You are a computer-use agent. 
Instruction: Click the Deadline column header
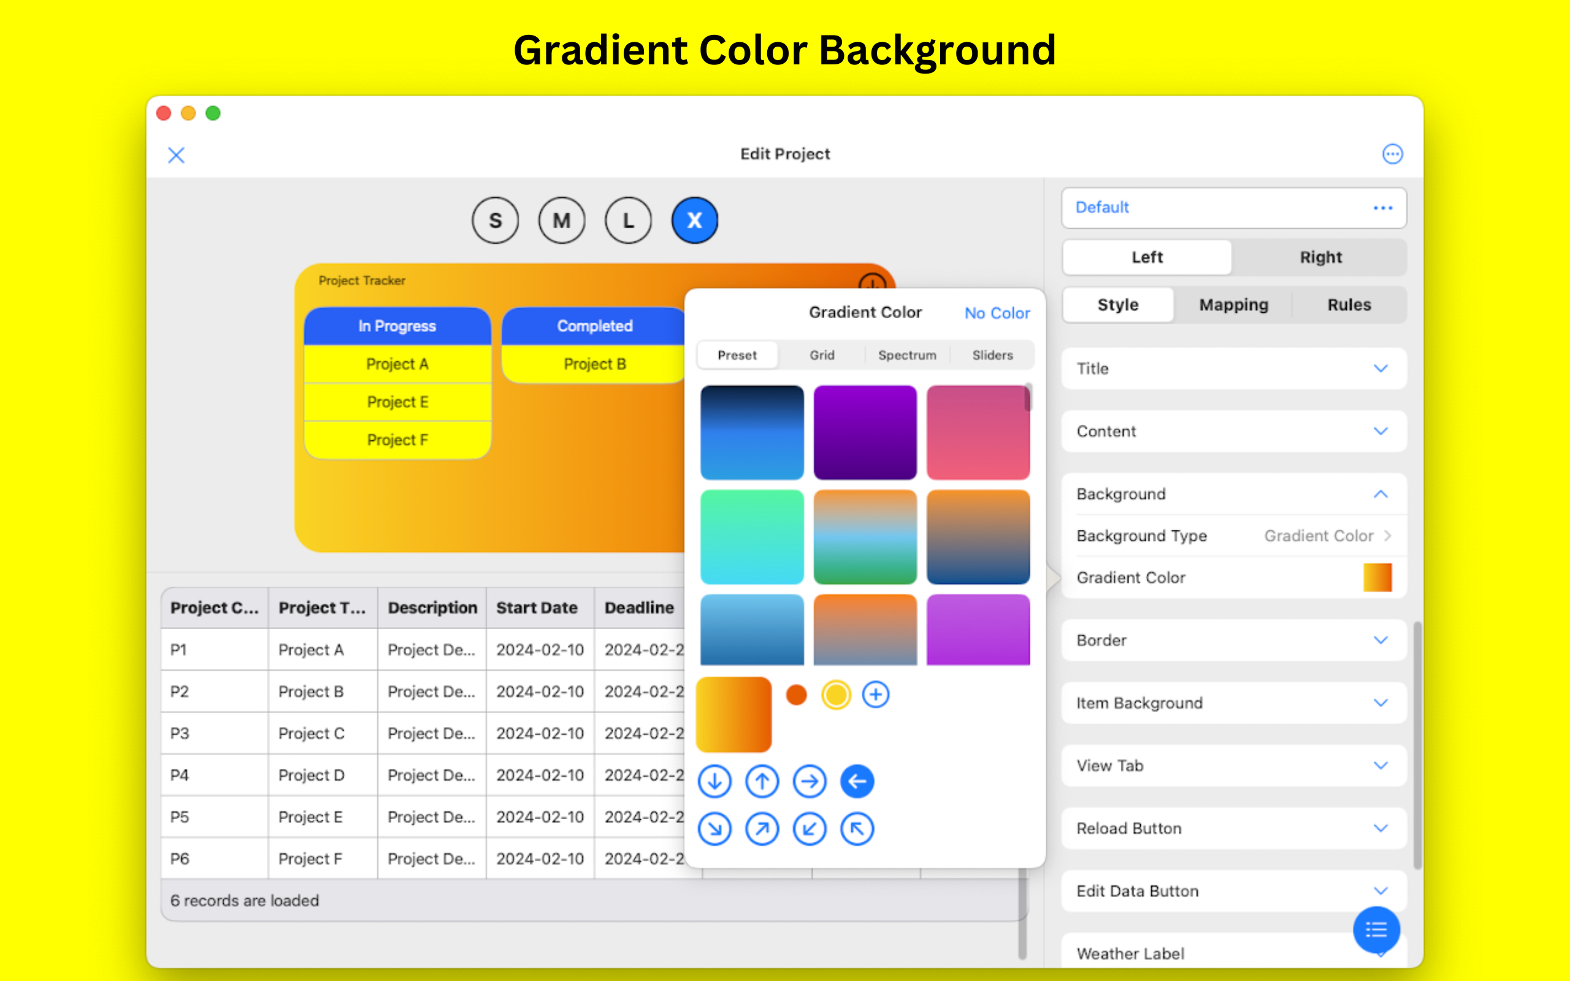640,608
